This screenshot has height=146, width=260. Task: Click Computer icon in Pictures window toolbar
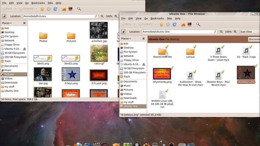pos(70,9)
